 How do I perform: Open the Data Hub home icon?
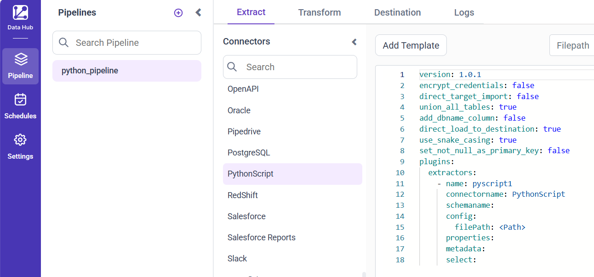coord(20,13)
